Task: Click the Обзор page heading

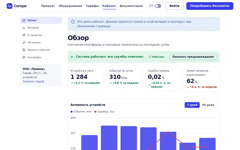Action: tap(78, 38)
